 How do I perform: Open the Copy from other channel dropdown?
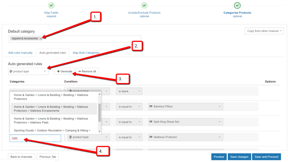point(264,31)
